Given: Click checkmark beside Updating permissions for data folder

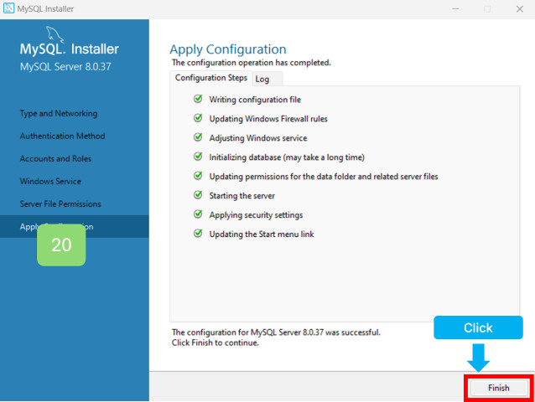Looking at the screenshot, I should click(x=198, y=176).
